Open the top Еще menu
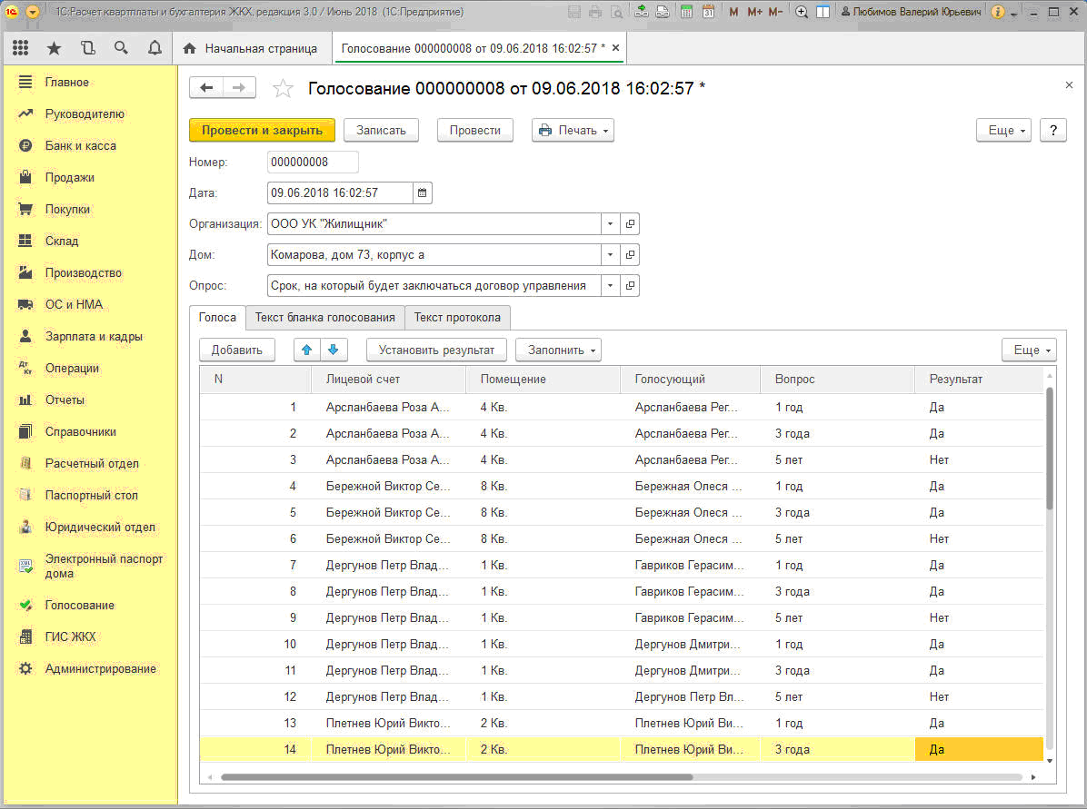1087x809 pixels. (1003, 130)
